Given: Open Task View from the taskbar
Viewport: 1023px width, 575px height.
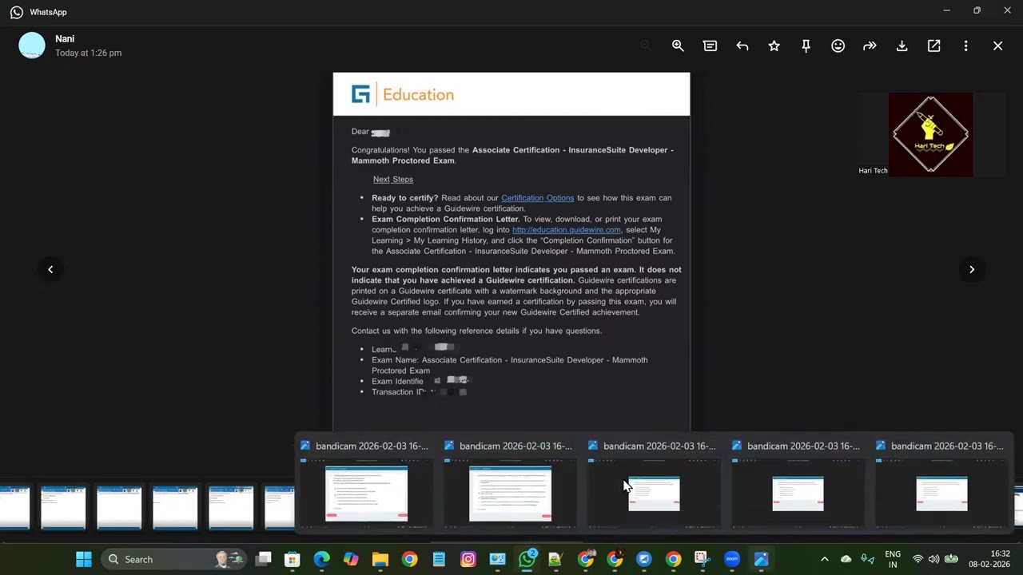Looking at the screenshot, I should (263, 559).
